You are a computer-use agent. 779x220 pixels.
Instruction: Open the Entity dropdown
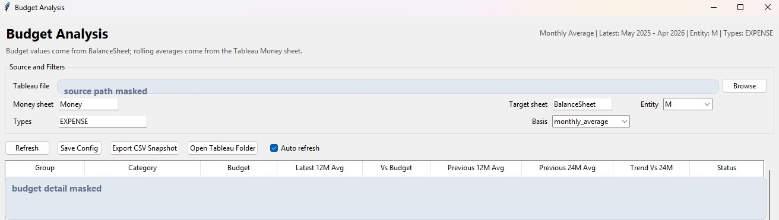point(688,104)
